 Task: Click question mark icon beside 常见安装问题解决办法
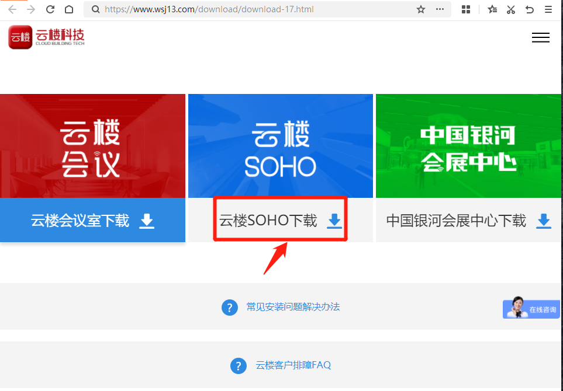click(230, 308)
